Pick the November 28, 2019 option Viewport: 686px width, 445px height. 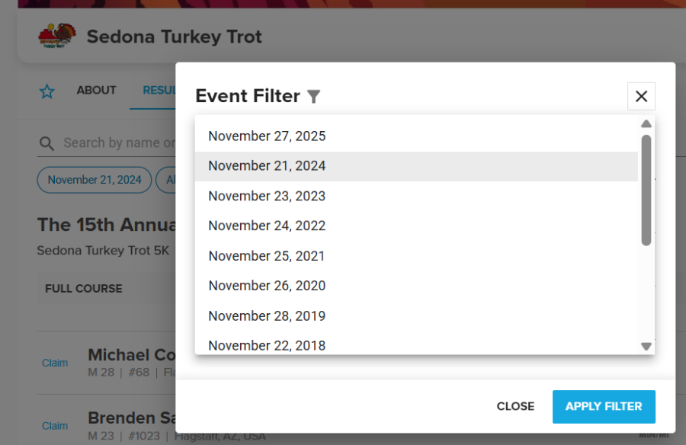[267, 315]
